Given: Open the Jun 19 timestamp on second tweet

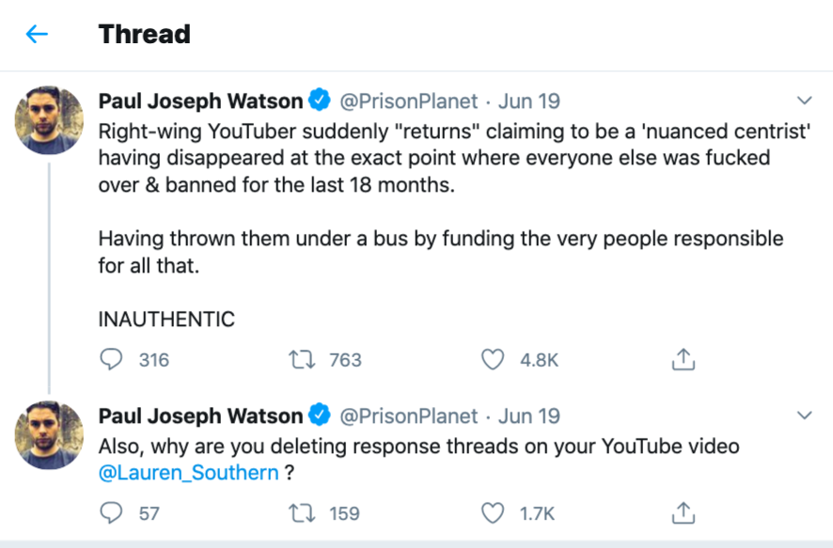Looking at the screenshot, I should (529, 415).
